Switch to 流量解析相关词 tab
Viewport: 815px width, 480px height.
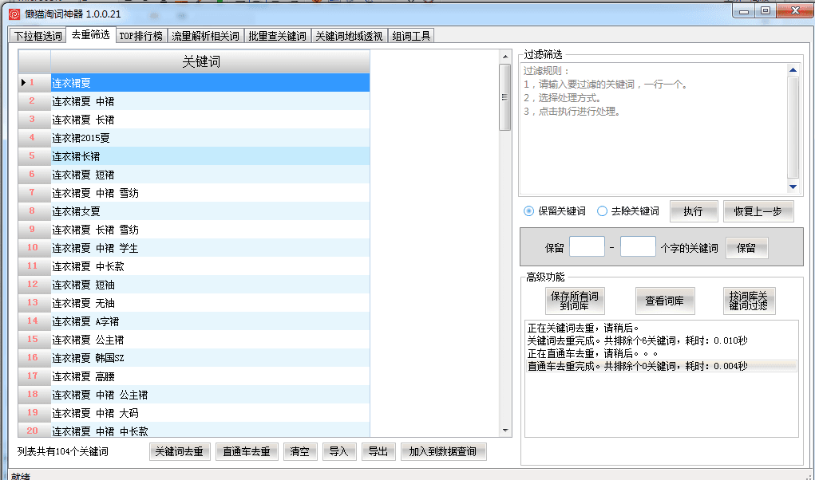[205, 36]
